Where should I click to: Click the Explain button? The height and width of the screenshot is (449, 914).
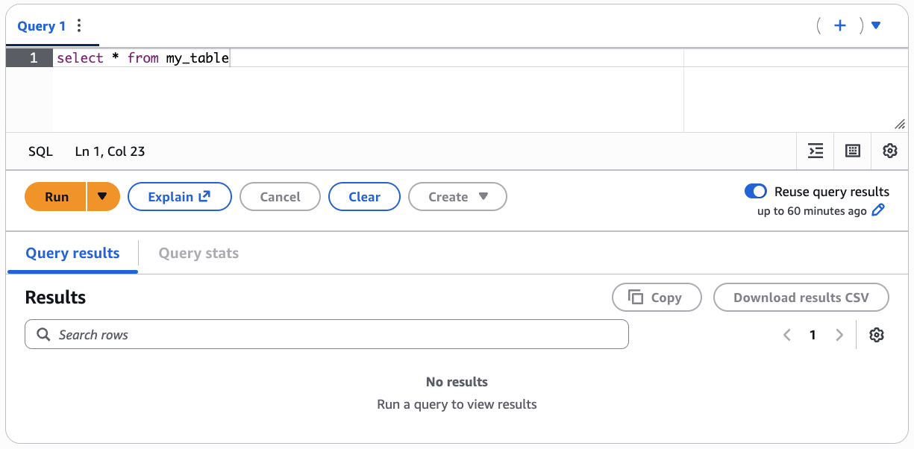pos(179,196)
